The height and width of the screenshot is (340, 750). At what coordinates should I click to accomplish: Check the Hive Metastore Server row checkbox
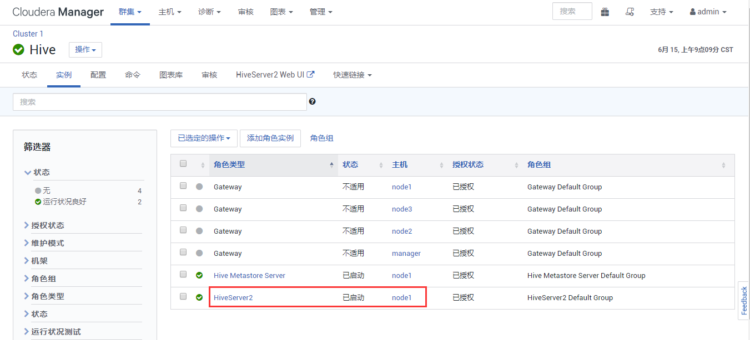click(x=183, y=274)
